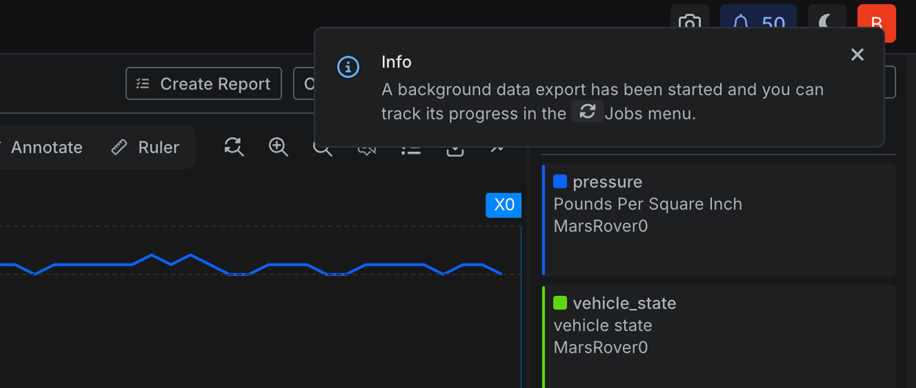Select the X0 axis label

click(504, 205)
